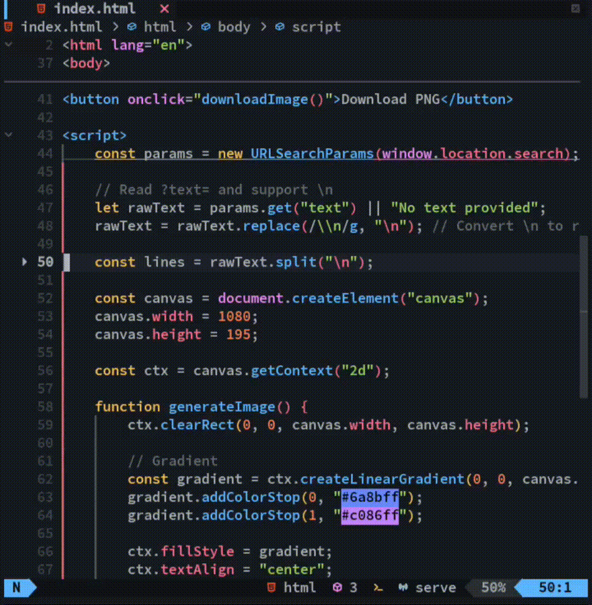Click the serve icon in status bar
This screenshot has height=605, width=592.
pos(403,588)
